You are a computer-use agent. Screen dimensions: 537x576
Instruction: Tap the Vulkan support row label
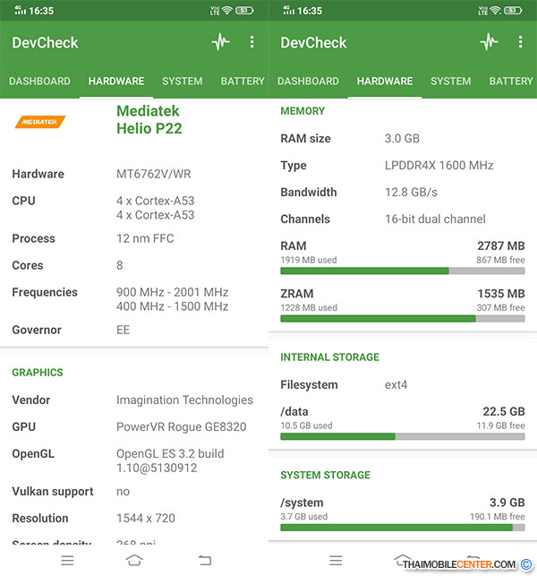[x=53, y=492]
